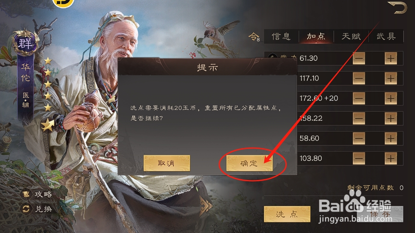Cancel the dialog with 取消 button

click(167, 163)
